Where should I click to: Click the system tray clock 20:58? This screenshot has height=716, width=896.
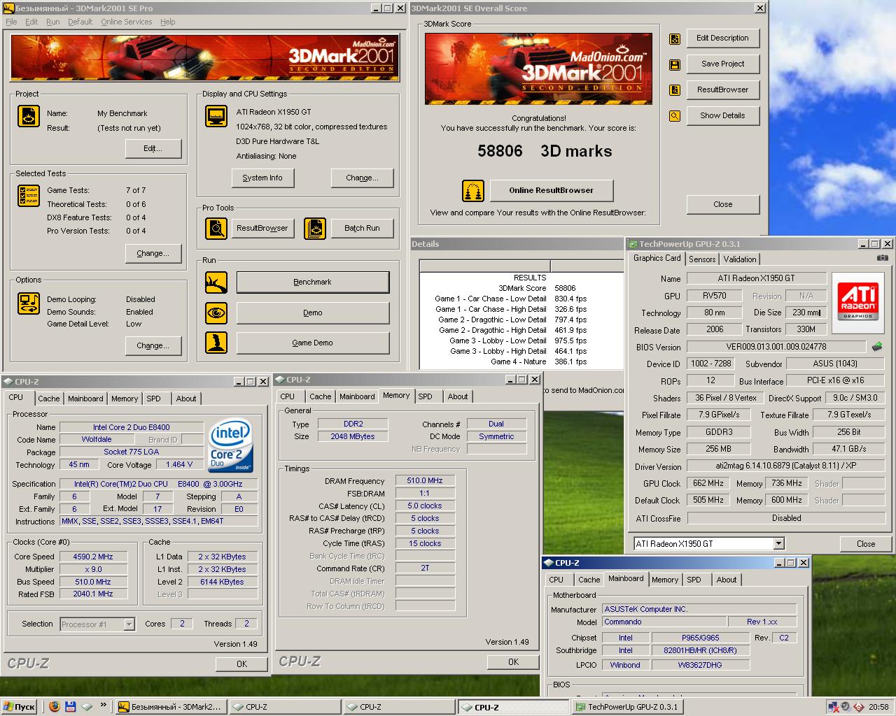[x=878, y=707]
